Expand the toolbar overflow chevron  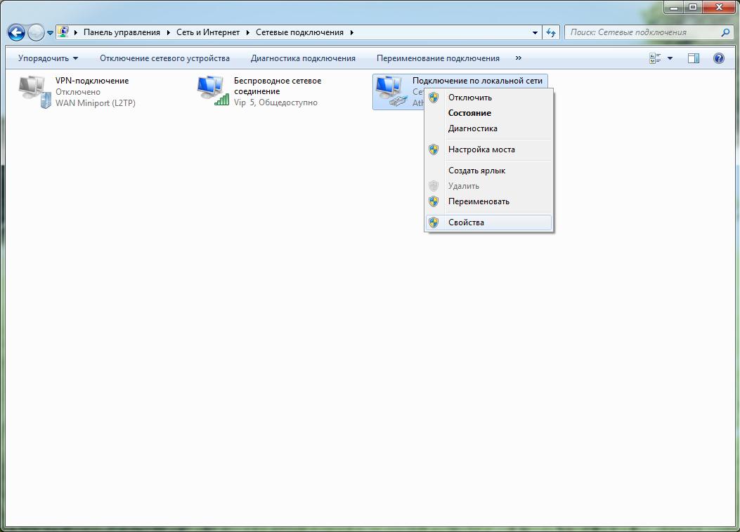(519, 58)
